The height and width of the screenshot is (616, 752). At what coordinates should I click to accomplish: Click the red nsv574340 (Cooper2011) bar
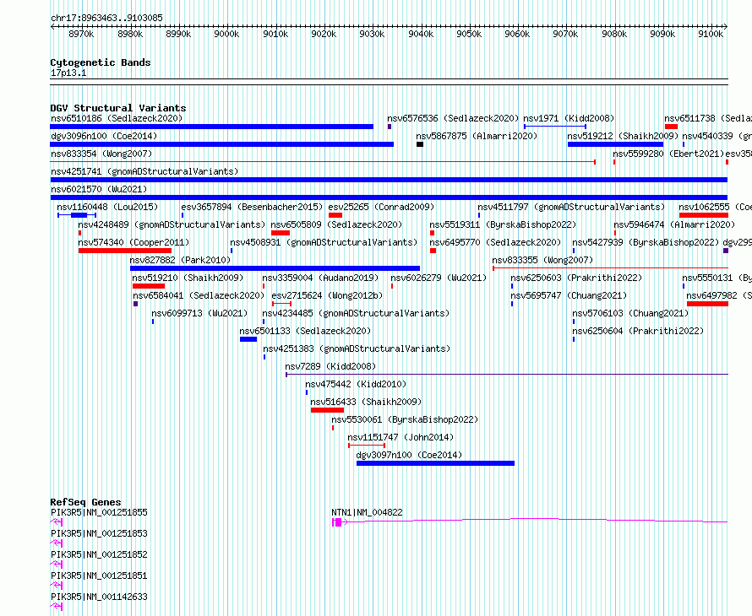tap(125, 251)
